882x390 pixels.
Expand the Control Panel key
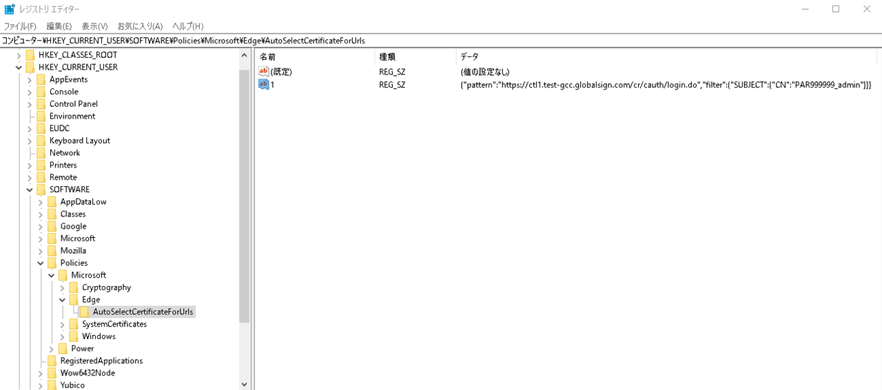30,104
